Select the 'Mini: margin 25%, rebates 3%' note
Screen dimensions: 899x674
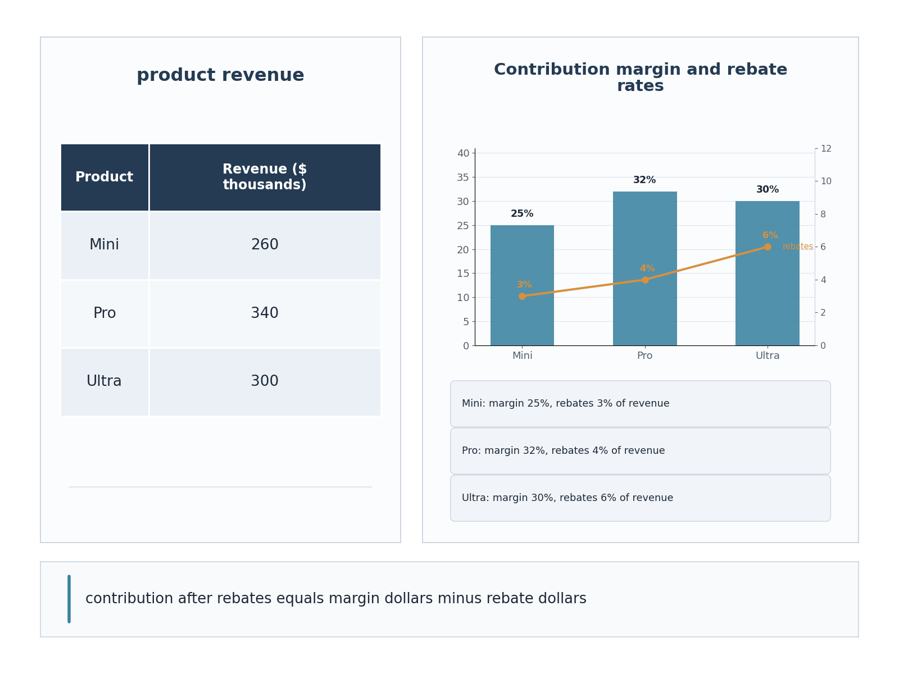pos(641,404)
